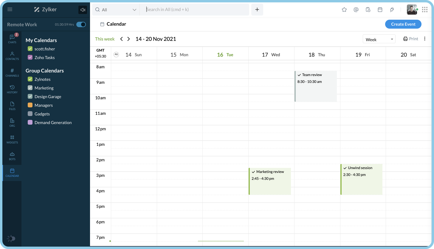This screenshot has height=249, width=434.
Task: Toggle the theme brightness icon
Action: 11,239
